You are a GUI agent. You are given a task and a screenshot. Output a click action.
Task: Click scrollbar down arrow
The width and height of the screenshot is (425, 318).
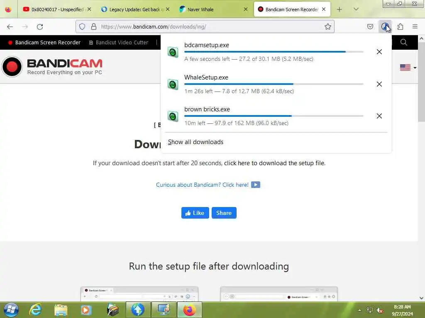(421, 298)
